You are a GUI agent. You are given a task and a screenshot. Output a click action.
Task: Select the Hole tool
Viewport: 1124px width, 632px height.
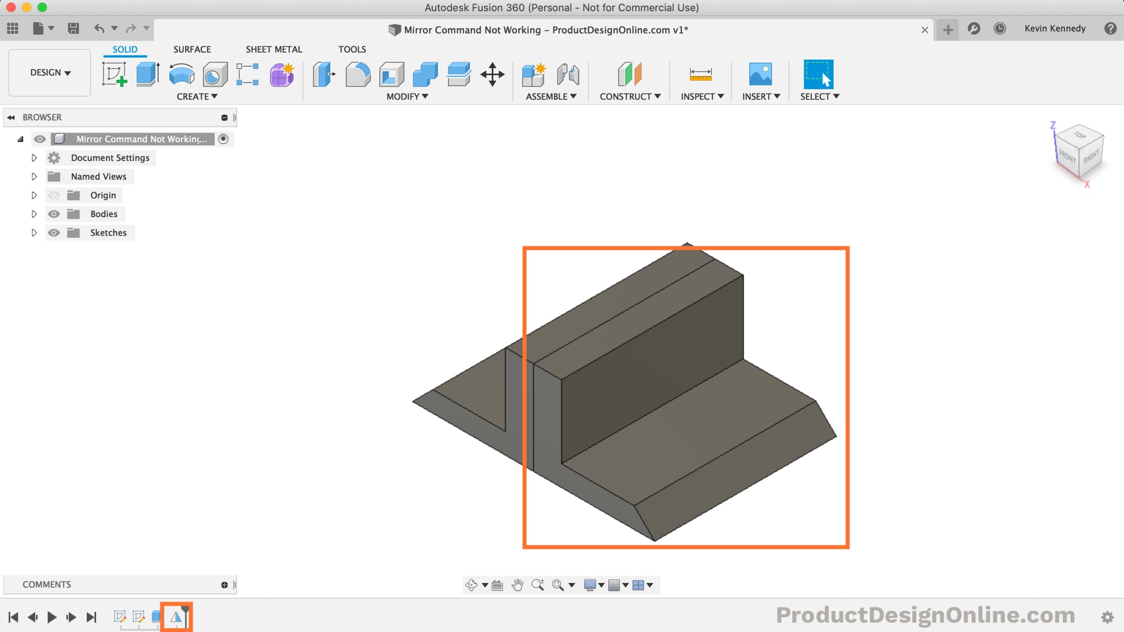[215, 74]
